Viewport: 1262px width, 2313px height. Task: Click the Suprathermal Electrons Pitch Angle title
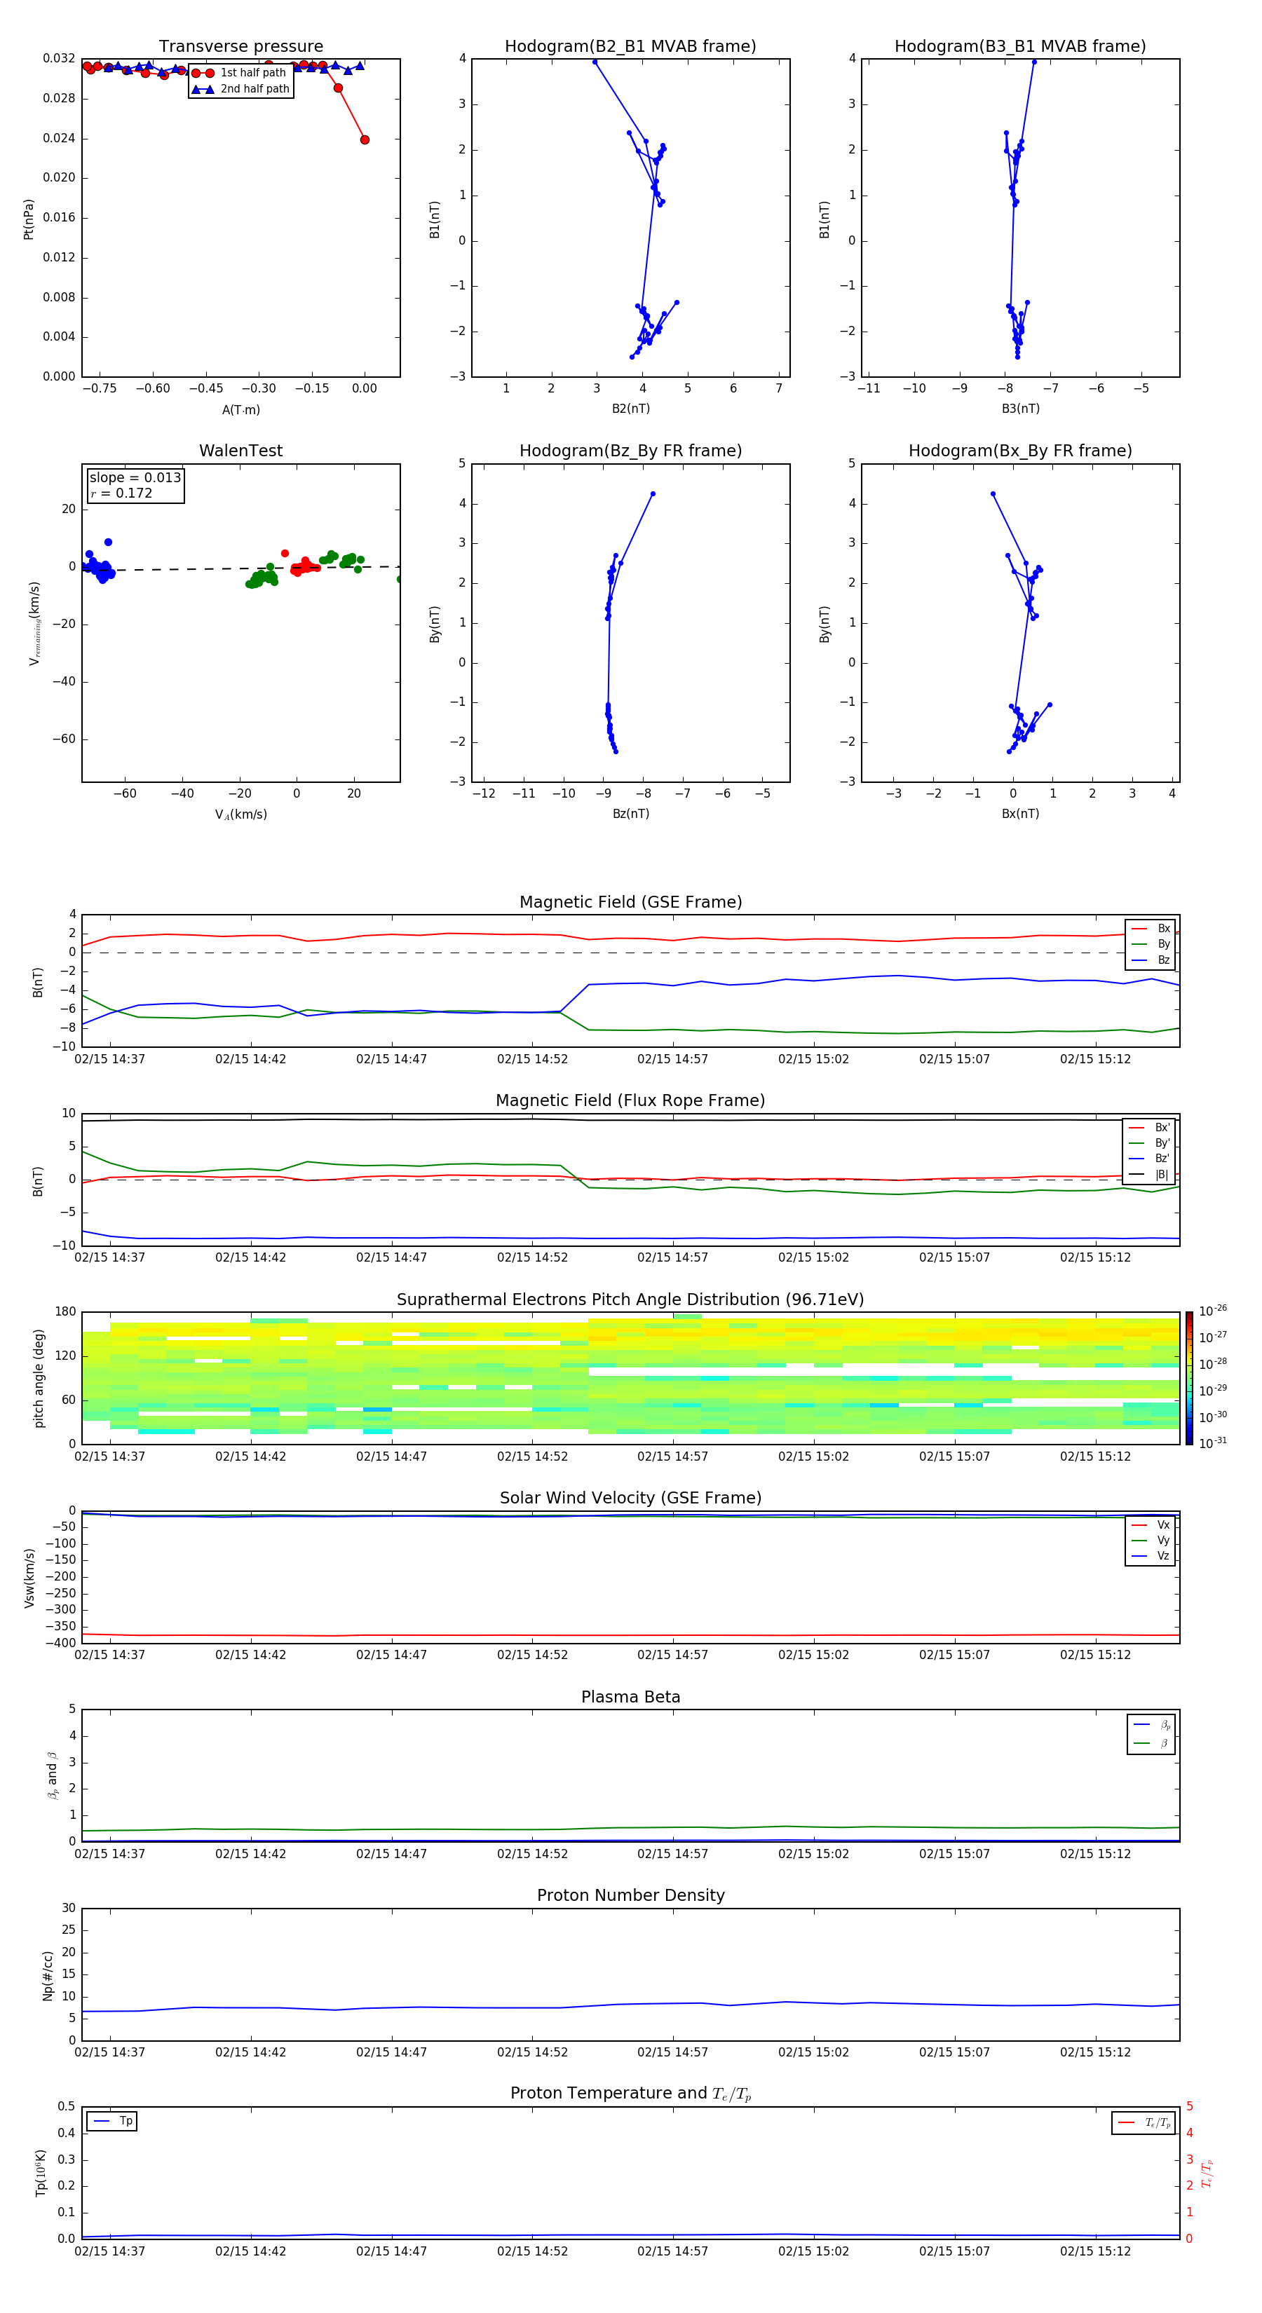click(x=630, y=1300)
